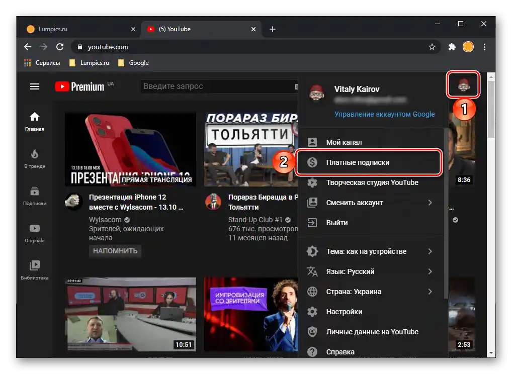Open the hamburger menu icon
Image resolution: width=512 pixels, height=374 pixels.
34,86
